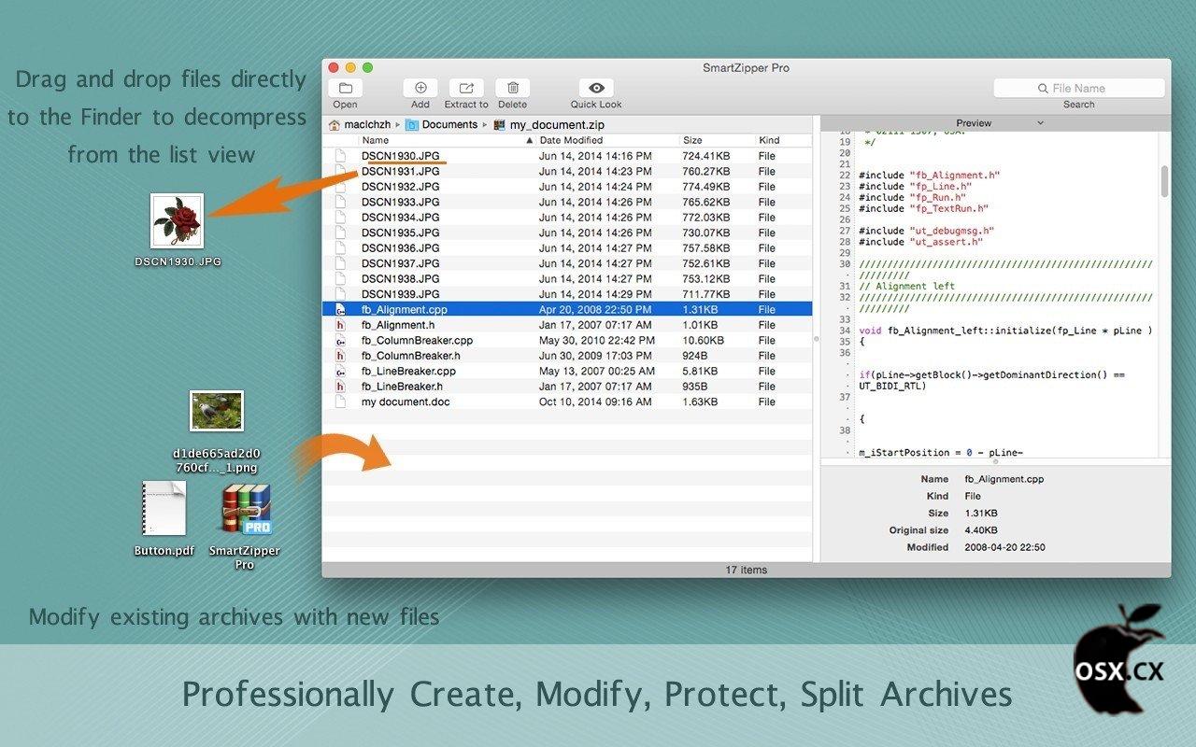1196x747 pixels.
Task: Select the file icon beside DSCN1933.JPG
Action: 341,202
